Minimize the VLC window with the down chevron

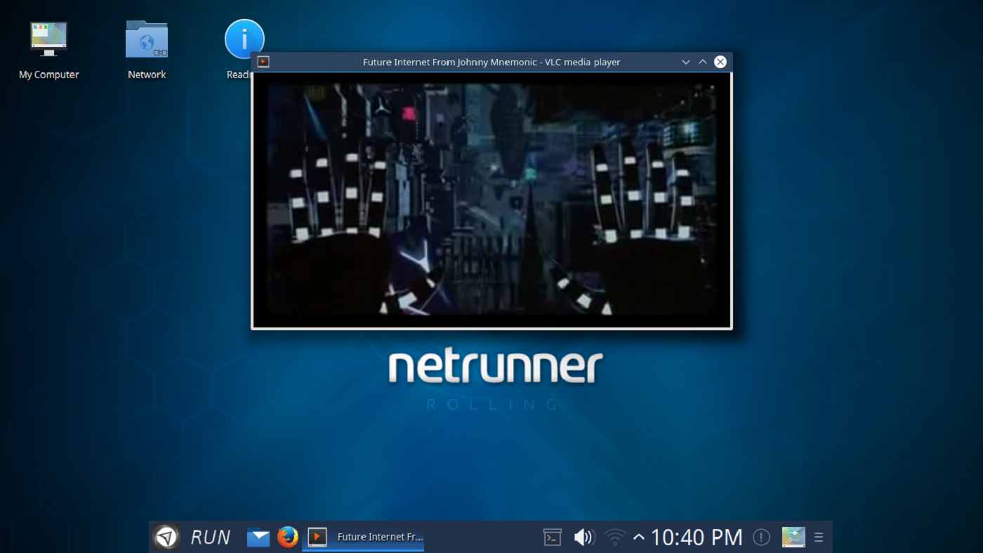(x=685, y=62)
